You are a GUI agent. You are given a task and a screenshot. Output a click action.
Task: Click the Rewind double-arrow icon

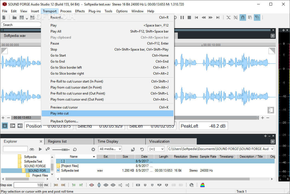pyautogui.click(x=204, y=17)
